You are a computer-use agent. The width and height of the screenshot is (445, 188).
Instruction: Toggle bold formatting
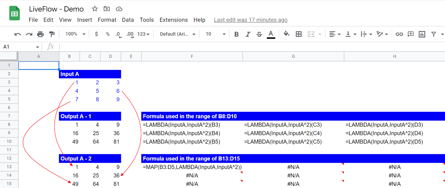coord(236,34)
